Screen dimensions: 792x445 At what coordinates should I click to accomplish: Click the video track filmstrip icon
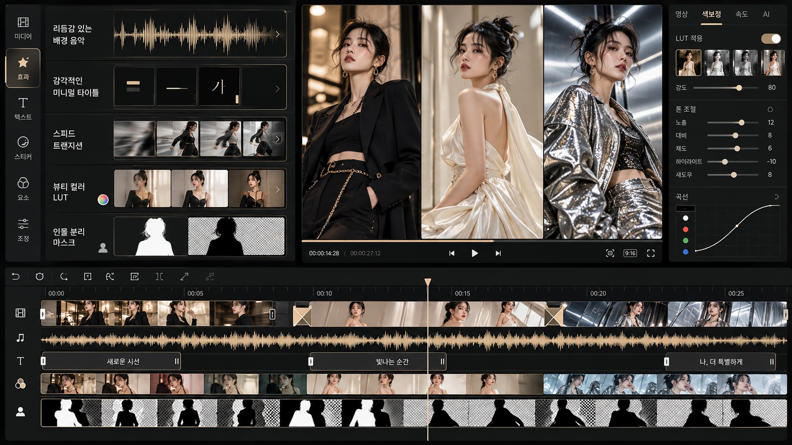[20, 313]
